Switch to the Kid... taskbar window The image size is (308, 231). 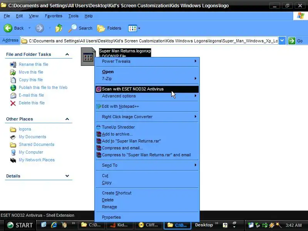pos(119,225)
